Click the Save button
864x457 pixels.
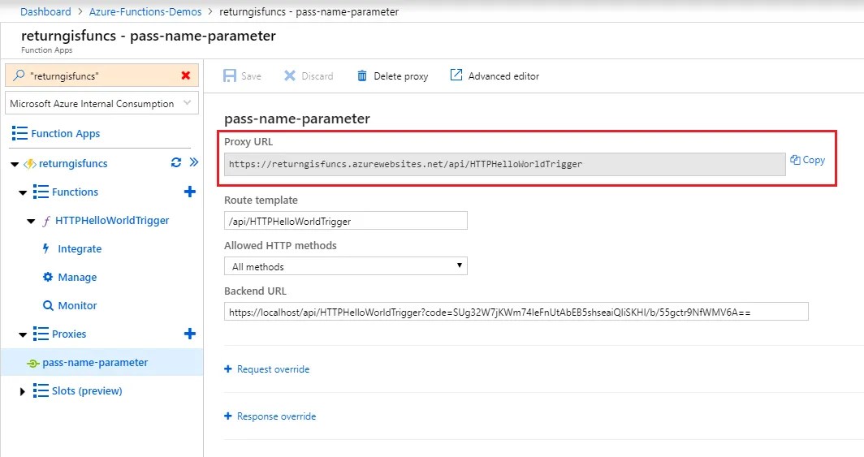coord(243,76)
